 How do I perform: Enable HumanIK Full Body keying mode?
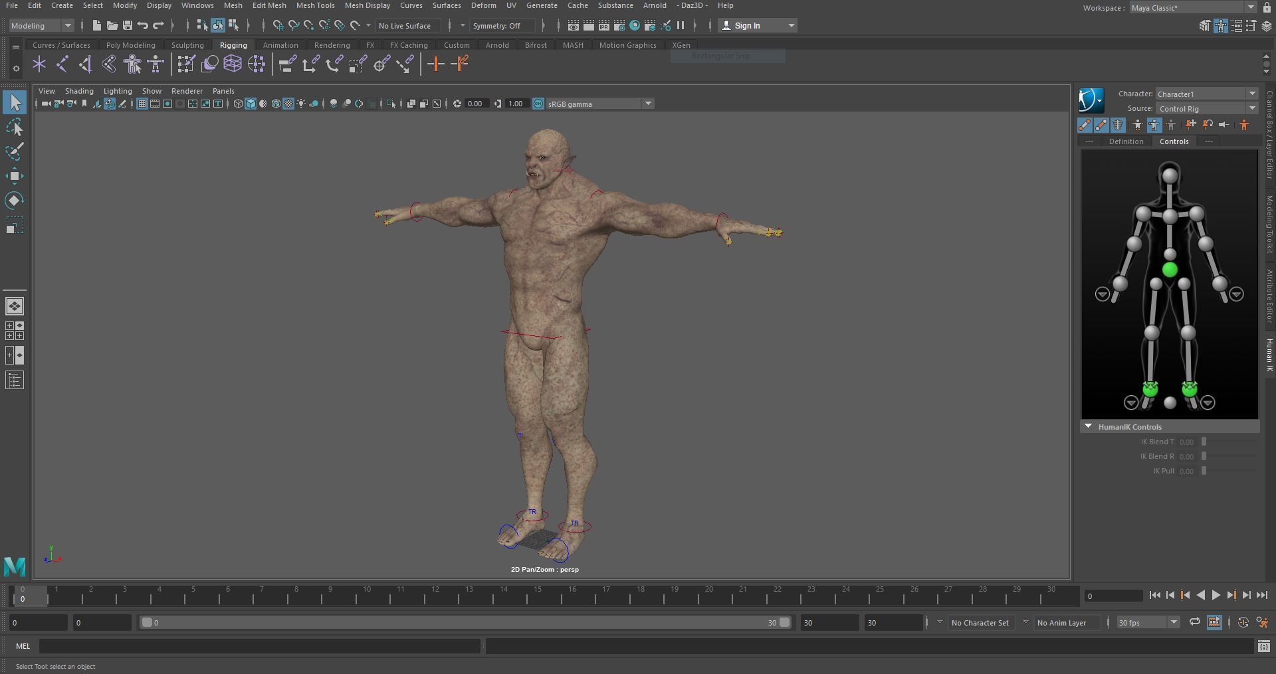[1138, 125]
